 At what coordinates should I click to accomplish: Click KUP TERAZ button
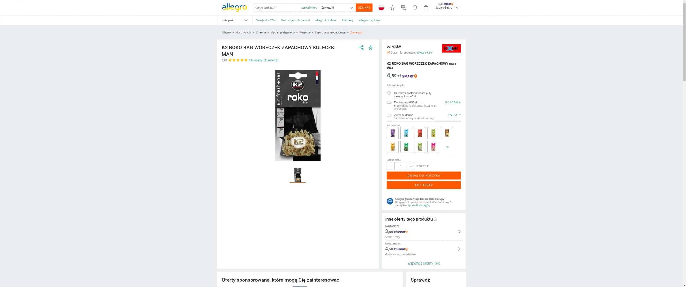click(x=424, y=185)
